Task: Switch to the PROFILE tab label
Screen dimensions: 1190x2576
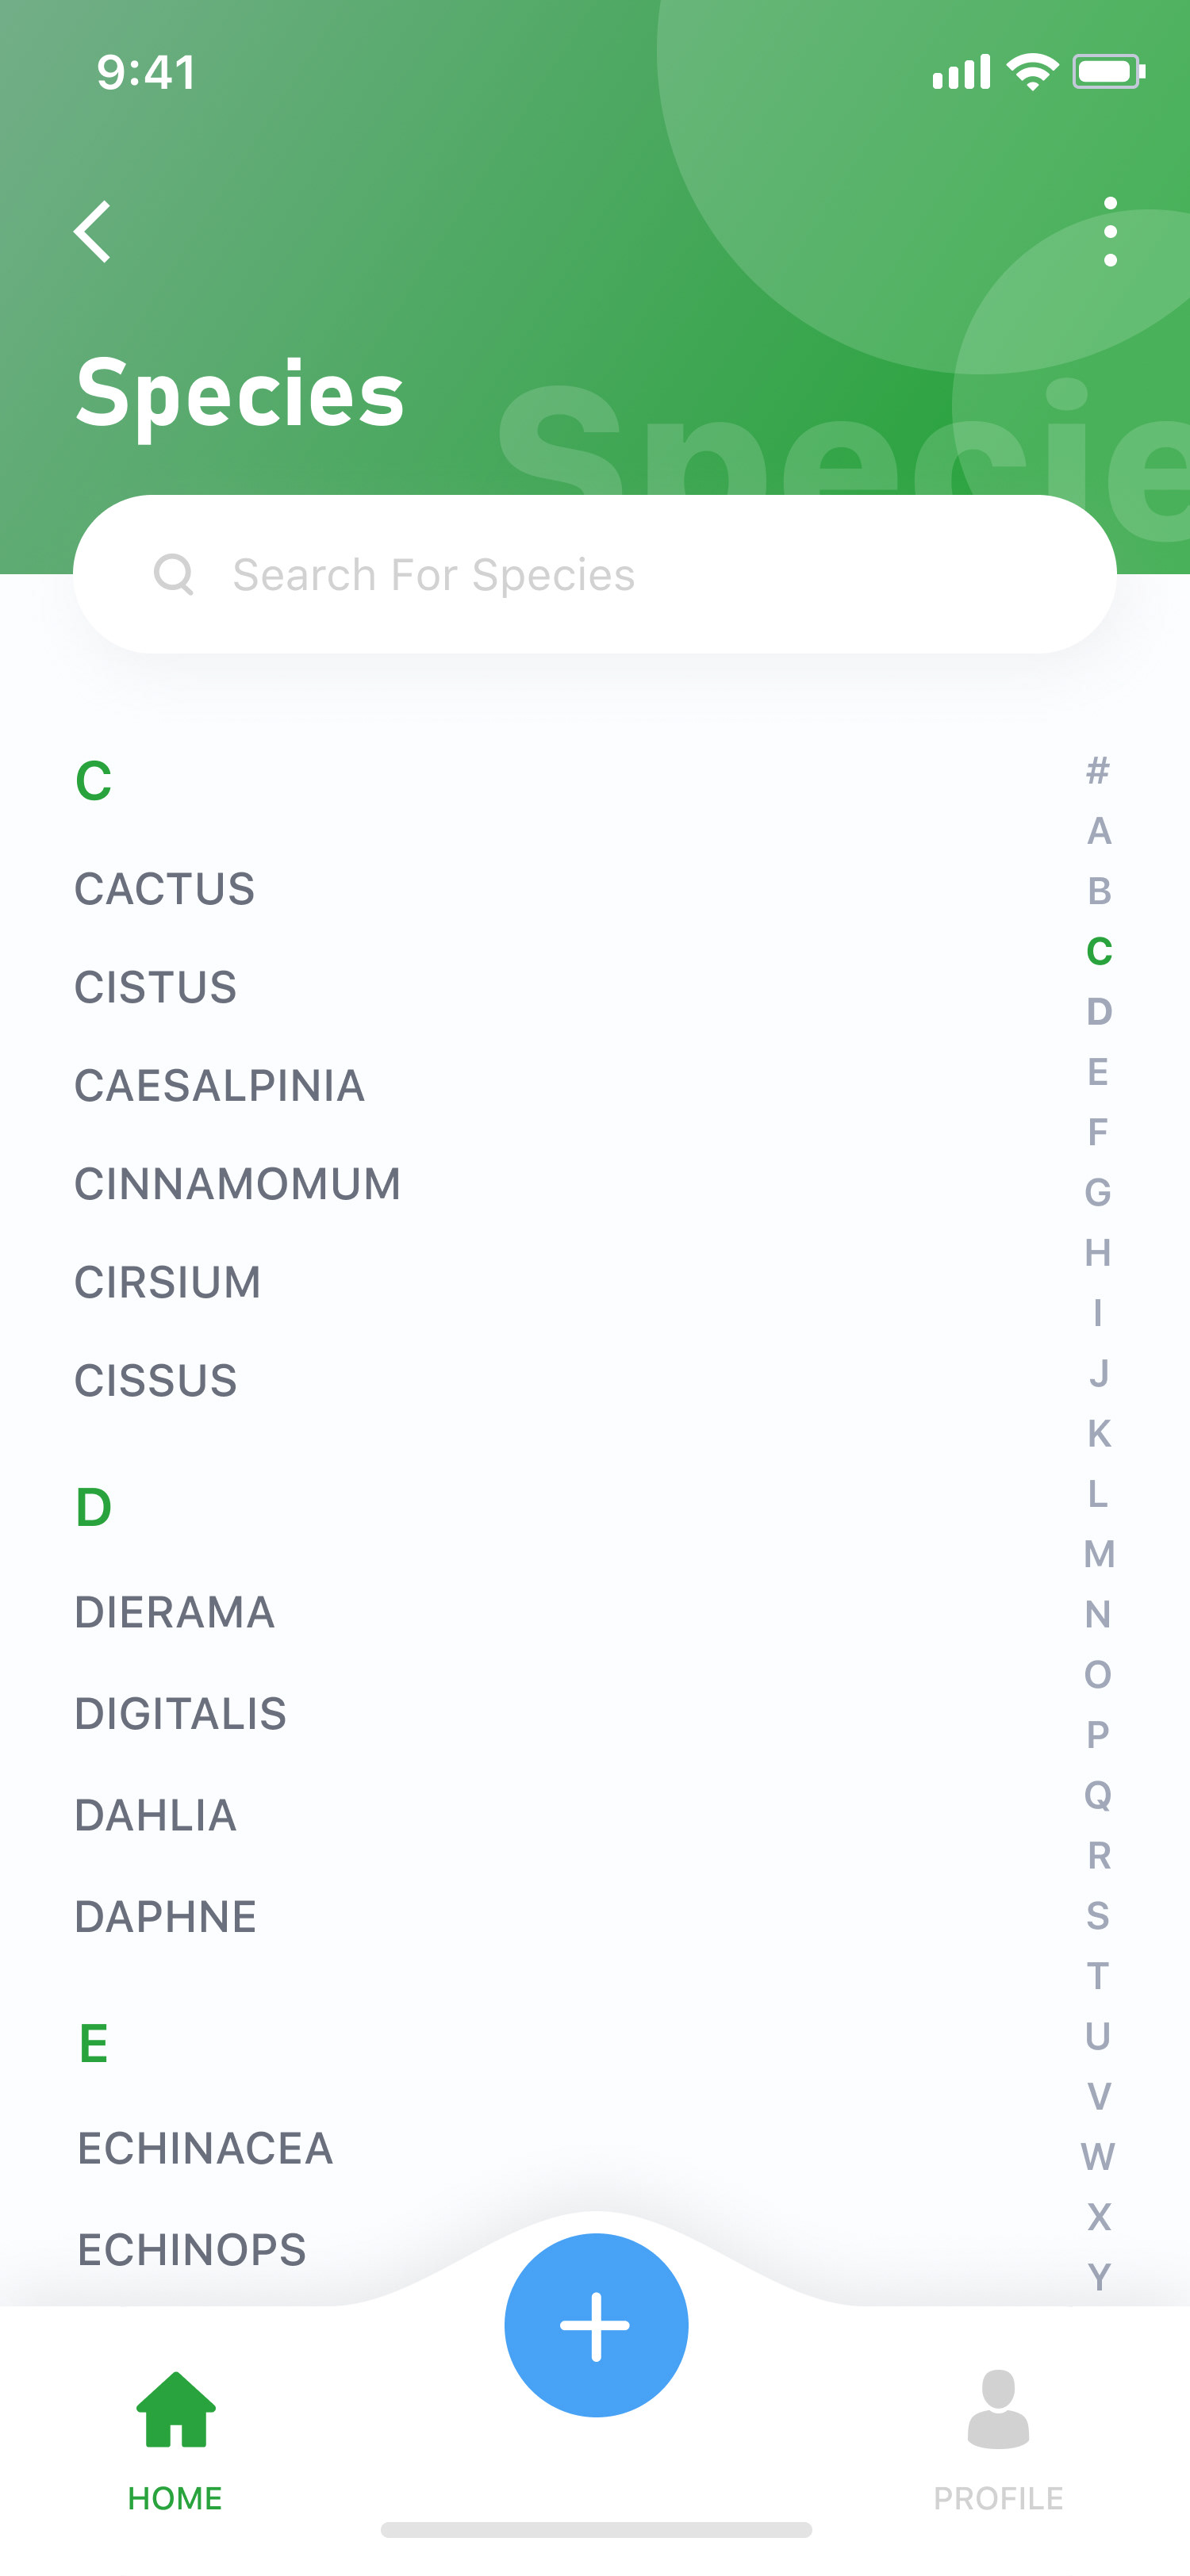Action: pyautogui.click(x=998, y=2498)
